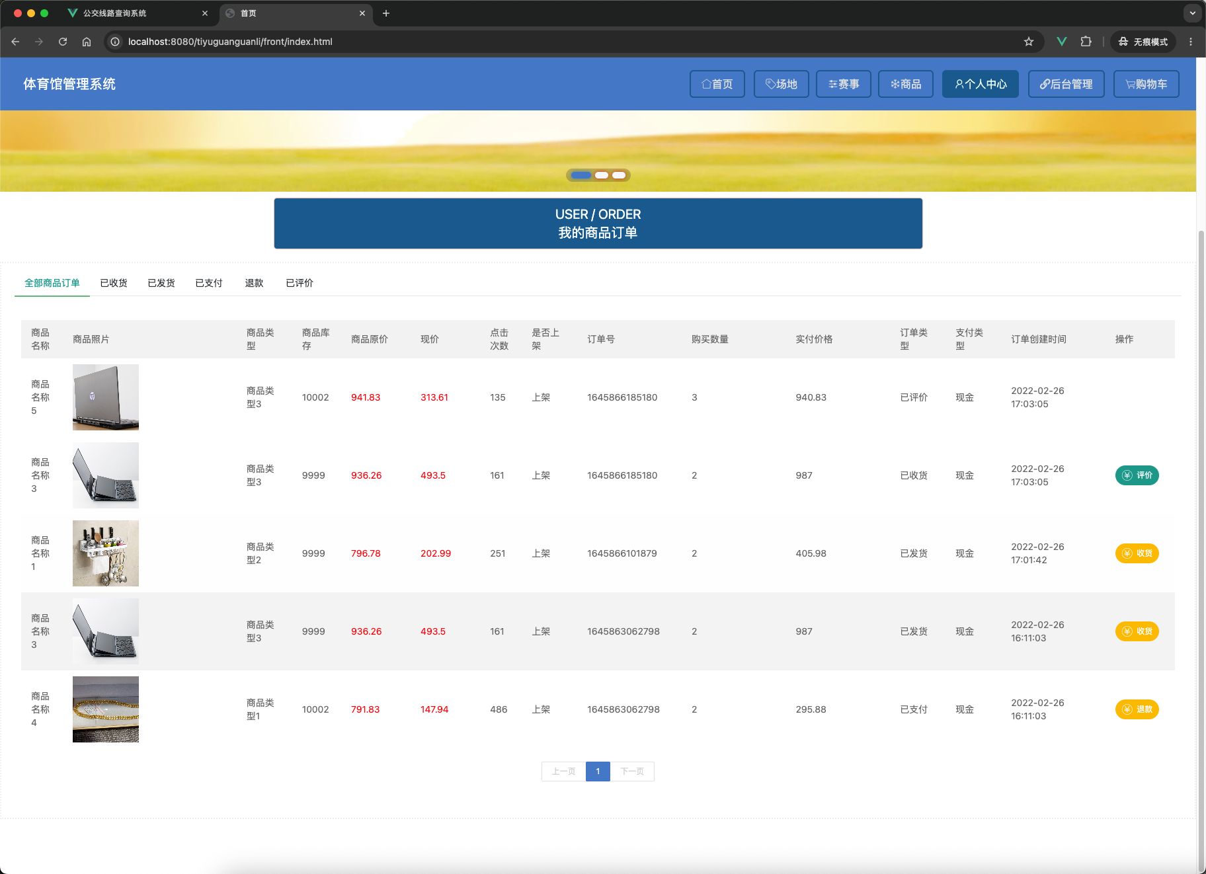Click USER / ORDER 我的商品订单 banner
The height and width of the screenshot is (874, 1206).
pos(598,223)
